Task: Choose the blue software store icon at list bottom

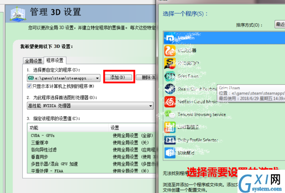Action: click(170, 153)
